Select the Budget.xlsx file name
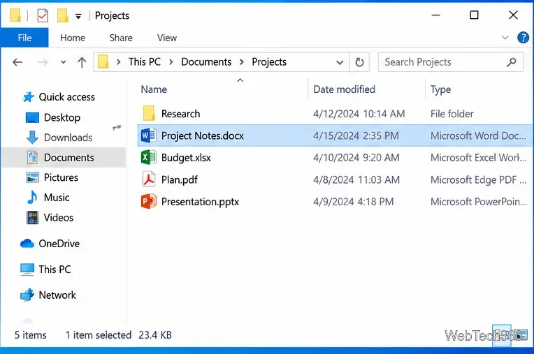Screen dimensions: 534x354 (x=186, y=157)
